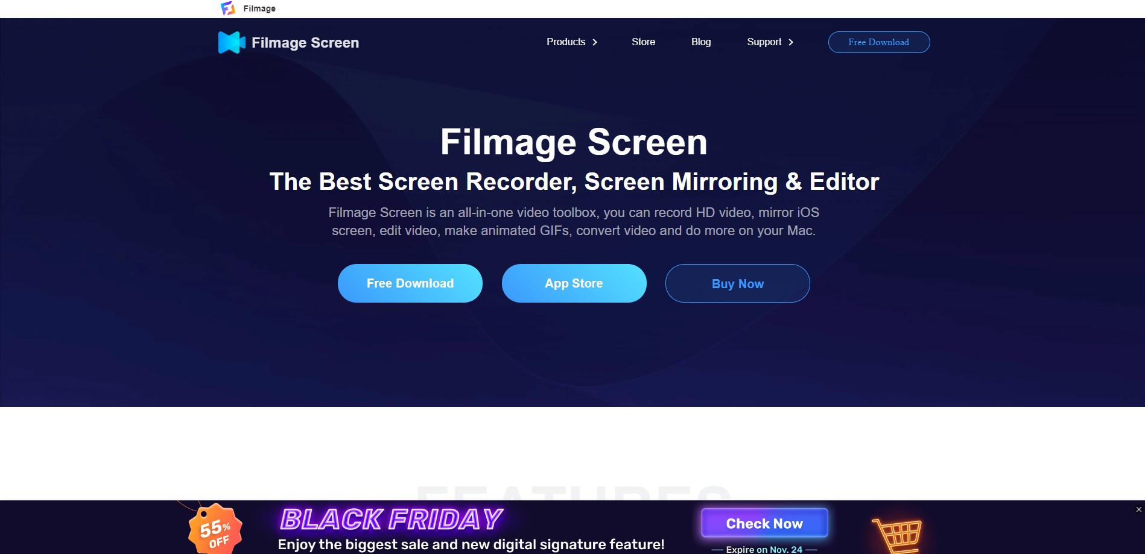Image resolution: width=1145 pixels, height=554 pixels.
Task: Expand the Products menu chevron
Action: click(x=595, y=42)
